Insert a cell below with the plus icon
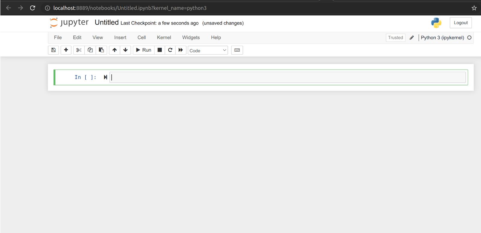This screenshot has height=233, width=481. (66, 50)
